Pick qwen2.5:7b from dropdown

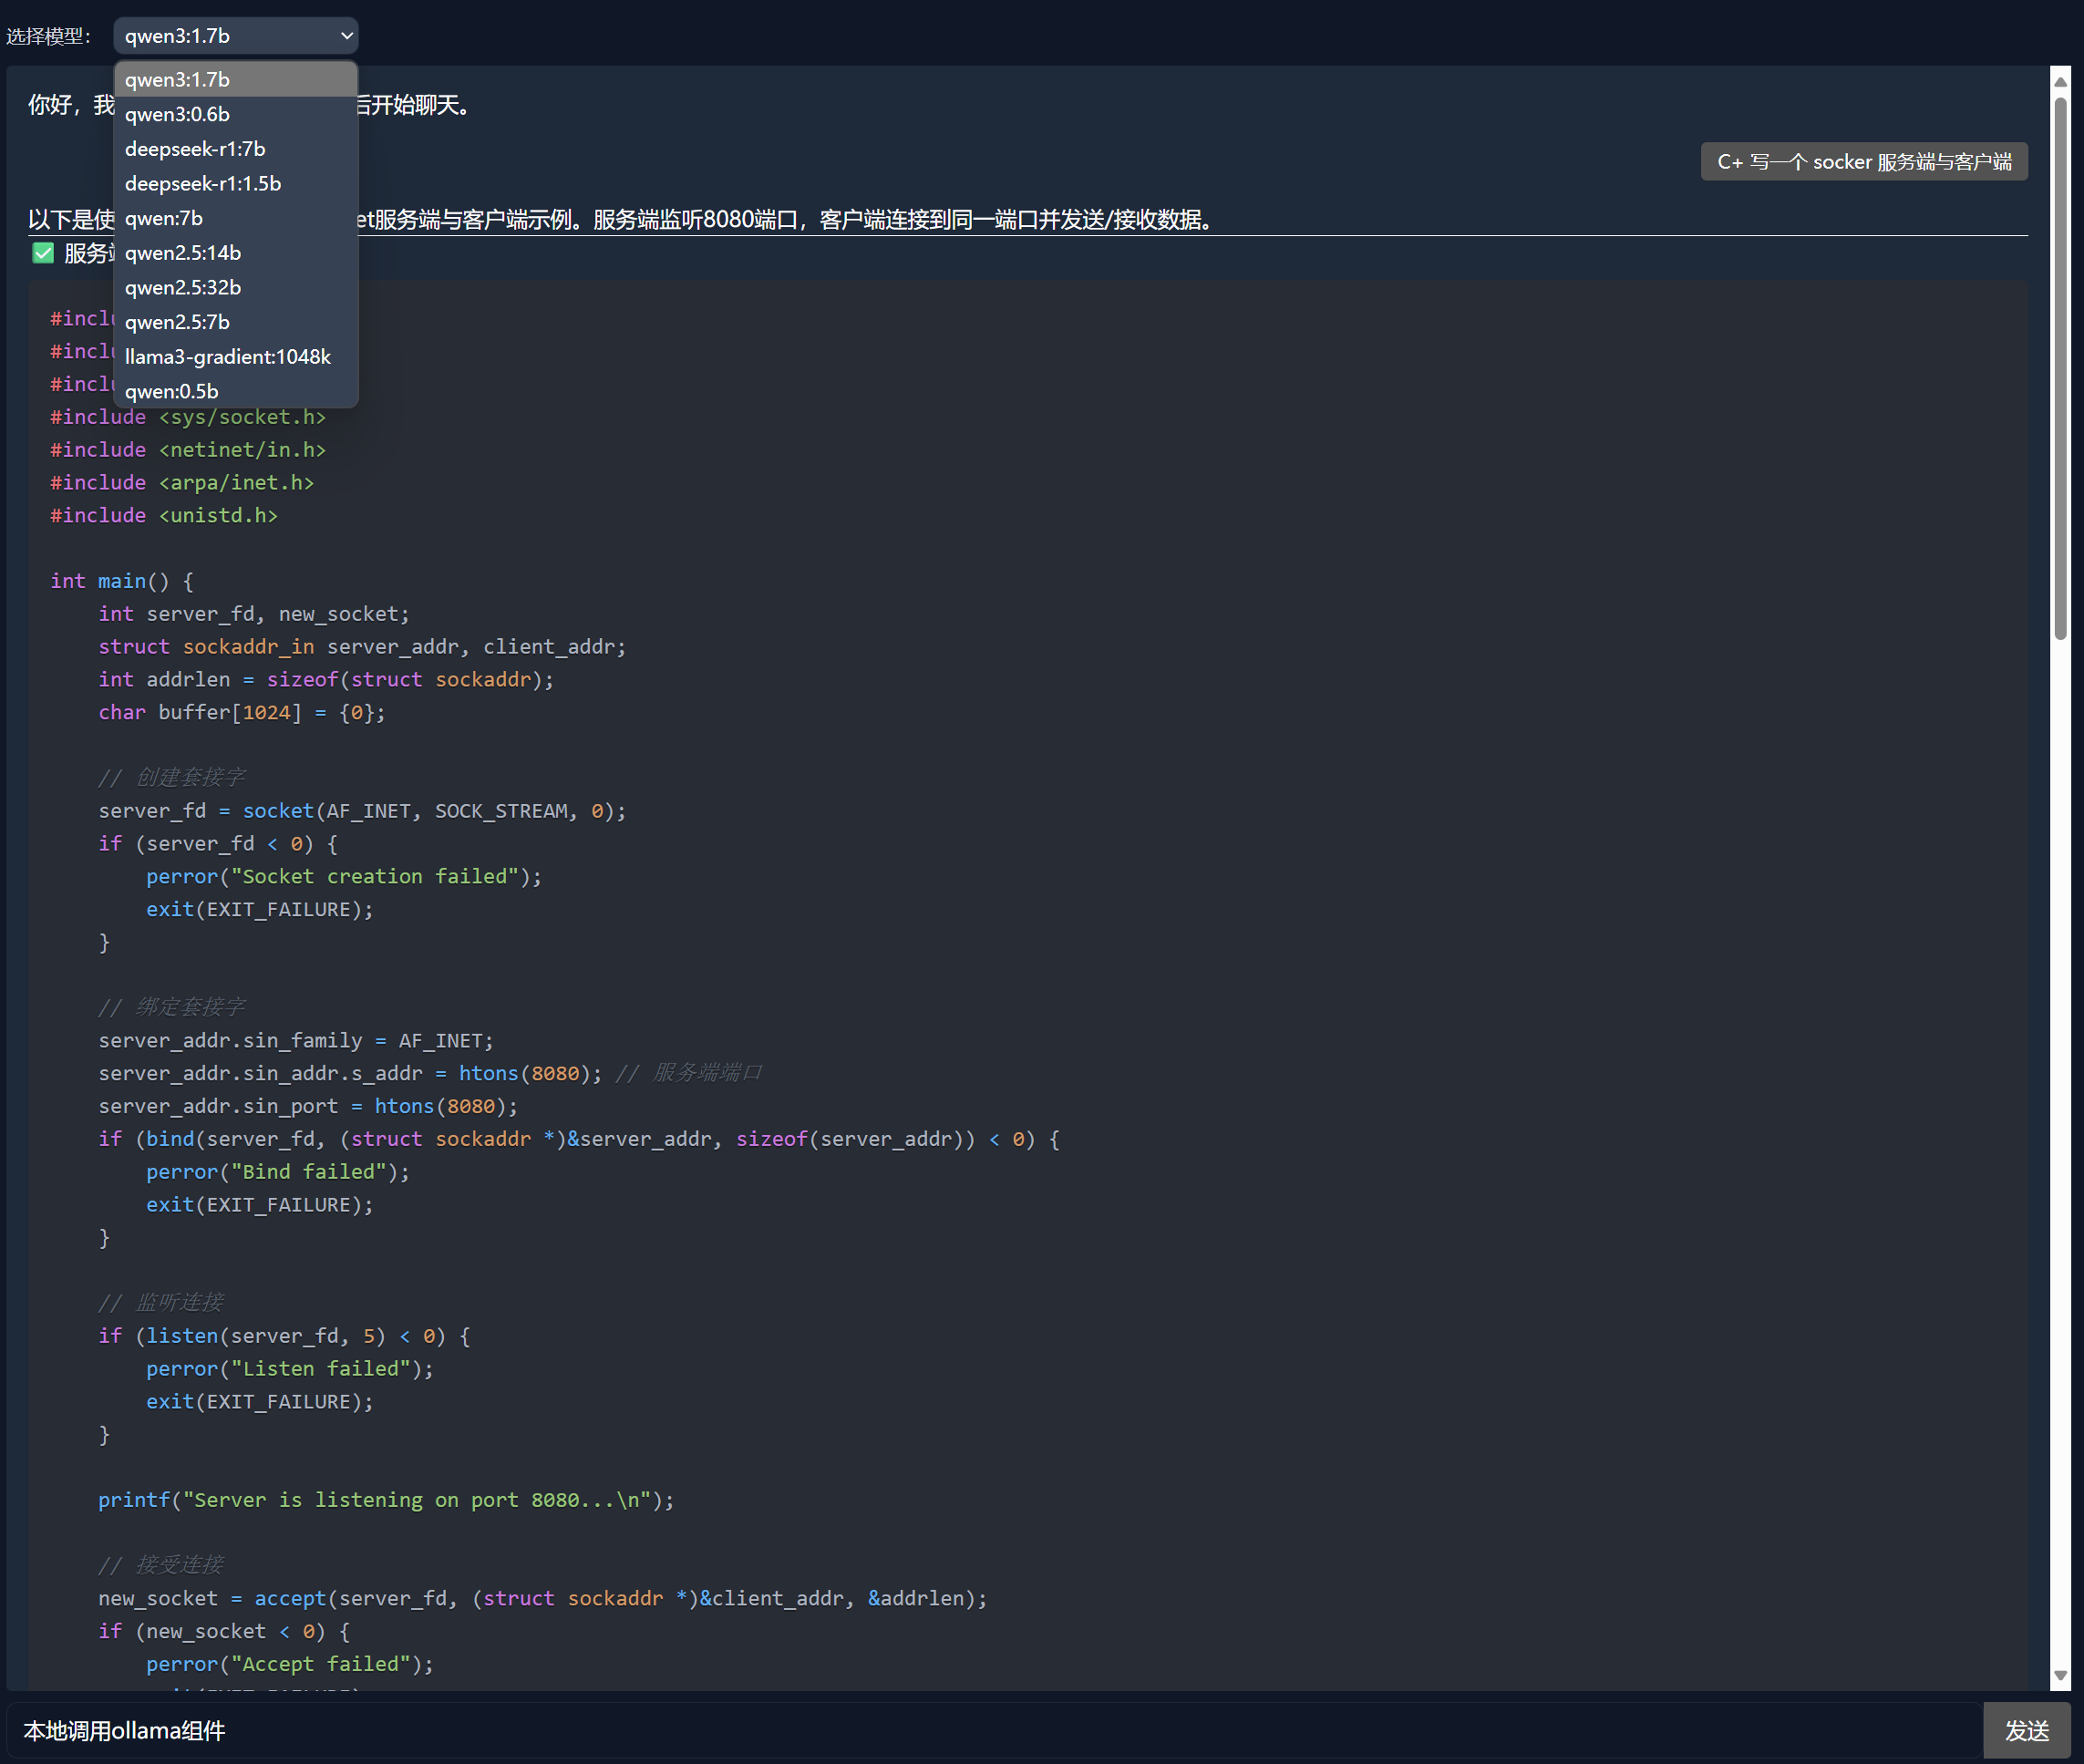click(177, 322)
